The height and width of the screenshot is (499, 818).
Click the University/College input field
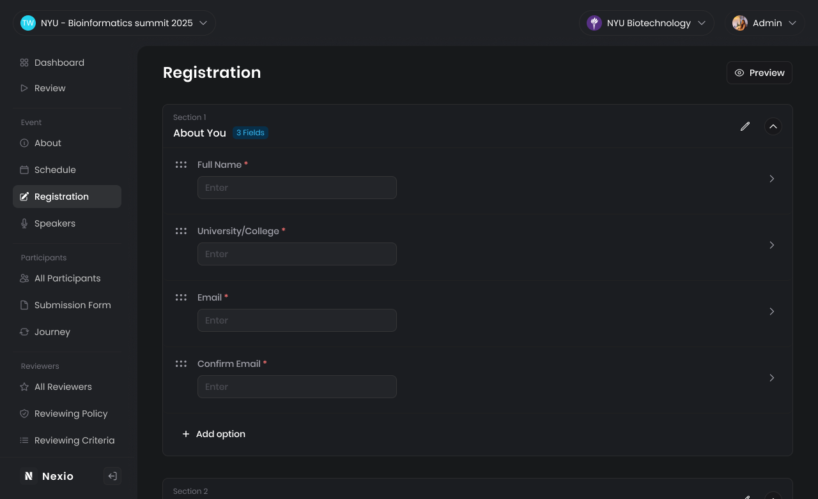(297, 254)
